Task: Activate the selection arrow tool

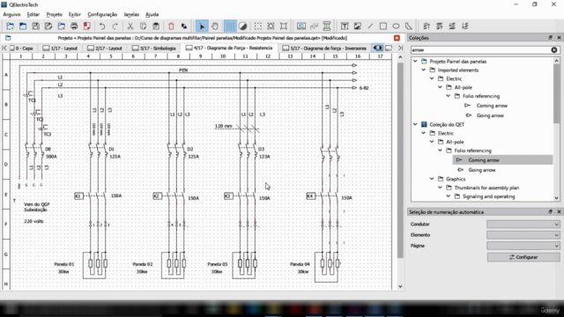Action: click(x=202, y=26)
